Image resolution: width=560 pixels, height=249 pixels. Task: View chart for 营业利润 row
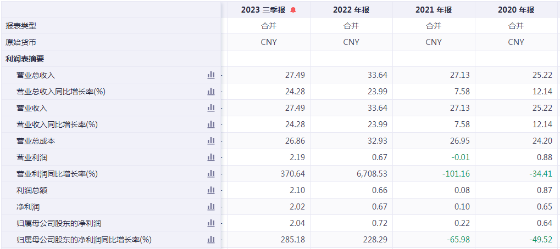pos(211,157)
